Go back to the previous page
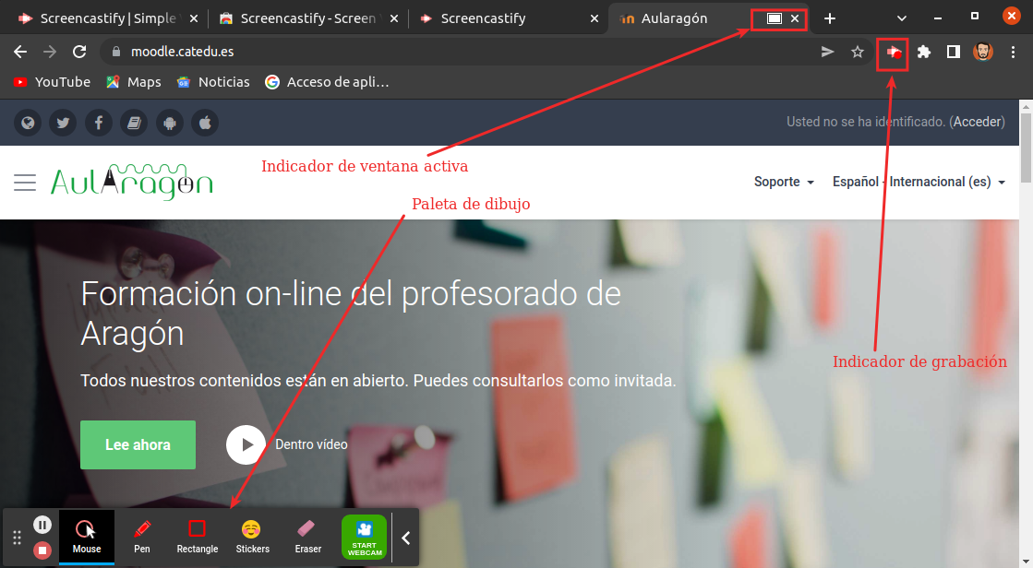 tap(20, 52)
